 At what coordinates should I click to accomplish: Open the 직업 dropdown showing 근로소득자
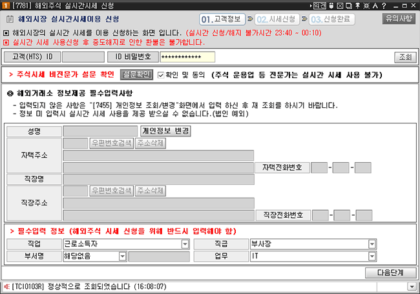coord(185,244)
